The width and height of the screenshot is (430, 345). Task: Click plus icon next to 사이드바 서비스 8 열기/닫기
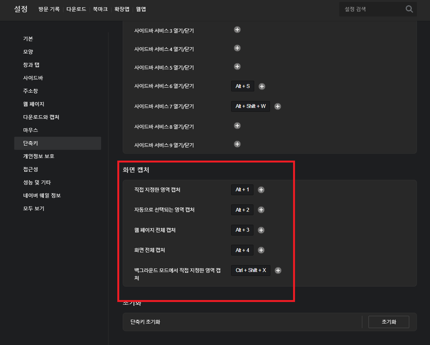coord(237,126)
